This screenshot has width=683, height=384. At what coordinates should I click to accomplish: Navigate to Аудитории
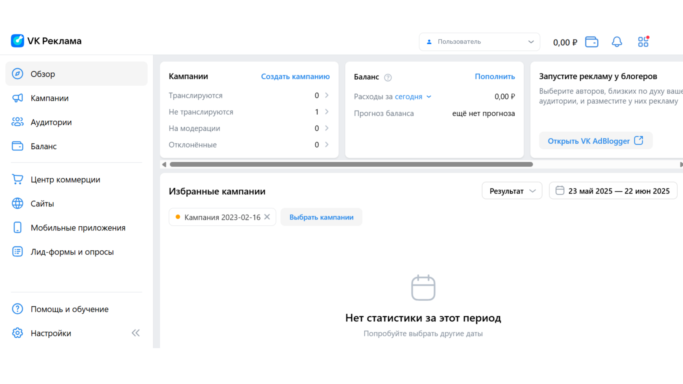(x=76, y=122)
